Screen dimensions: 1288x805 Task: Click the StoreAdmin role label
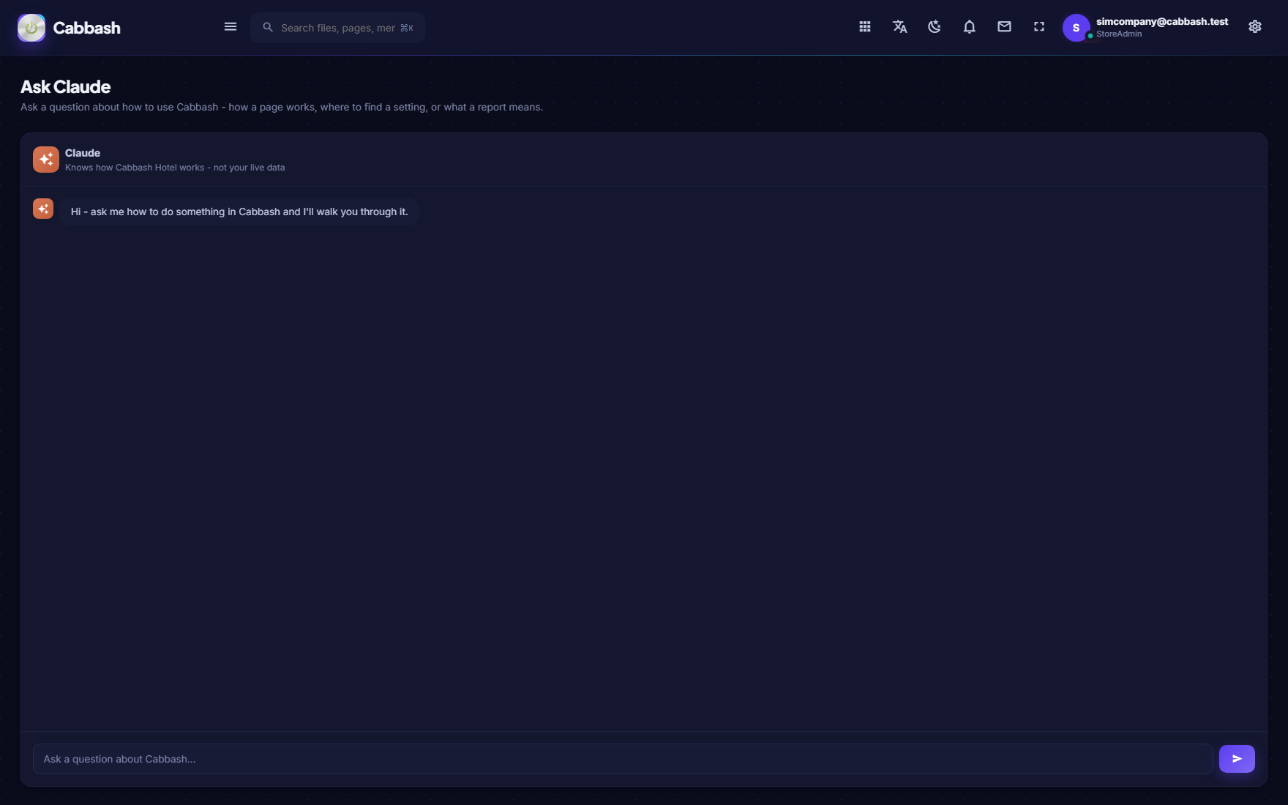click(x=1119, y=34)
